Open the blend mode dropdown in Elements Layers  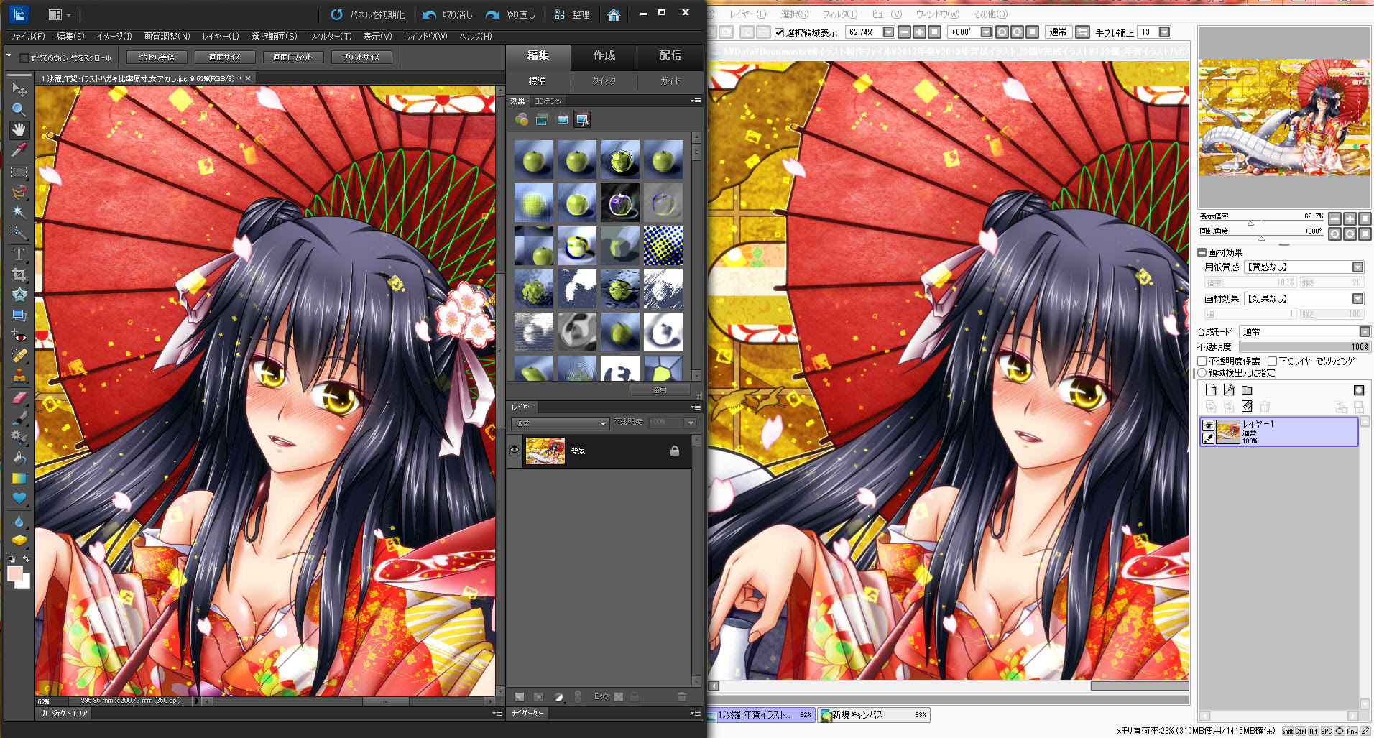pyautogui.click(x=559, y=423)
